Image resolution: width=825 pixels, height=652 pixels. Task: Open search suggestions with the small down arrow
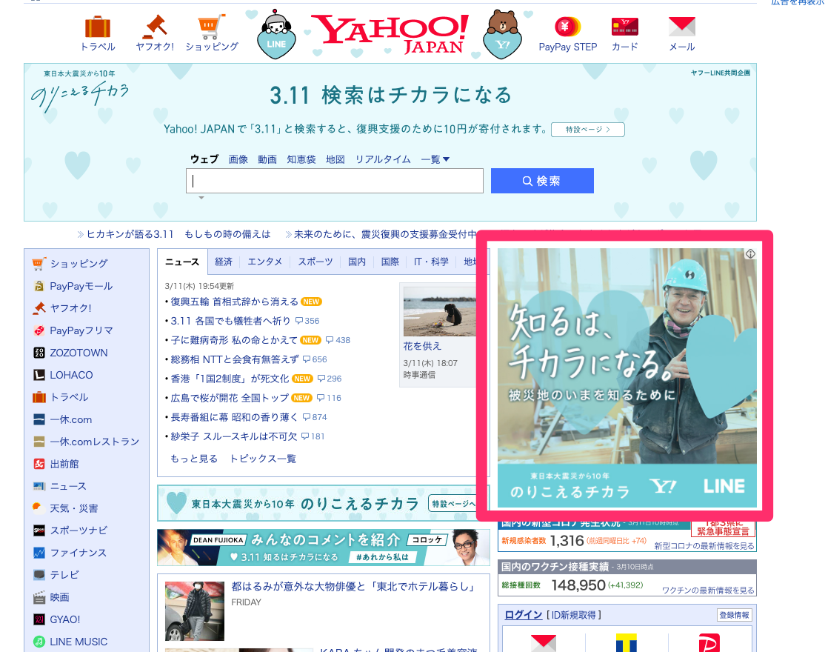(x=200, y=197)
